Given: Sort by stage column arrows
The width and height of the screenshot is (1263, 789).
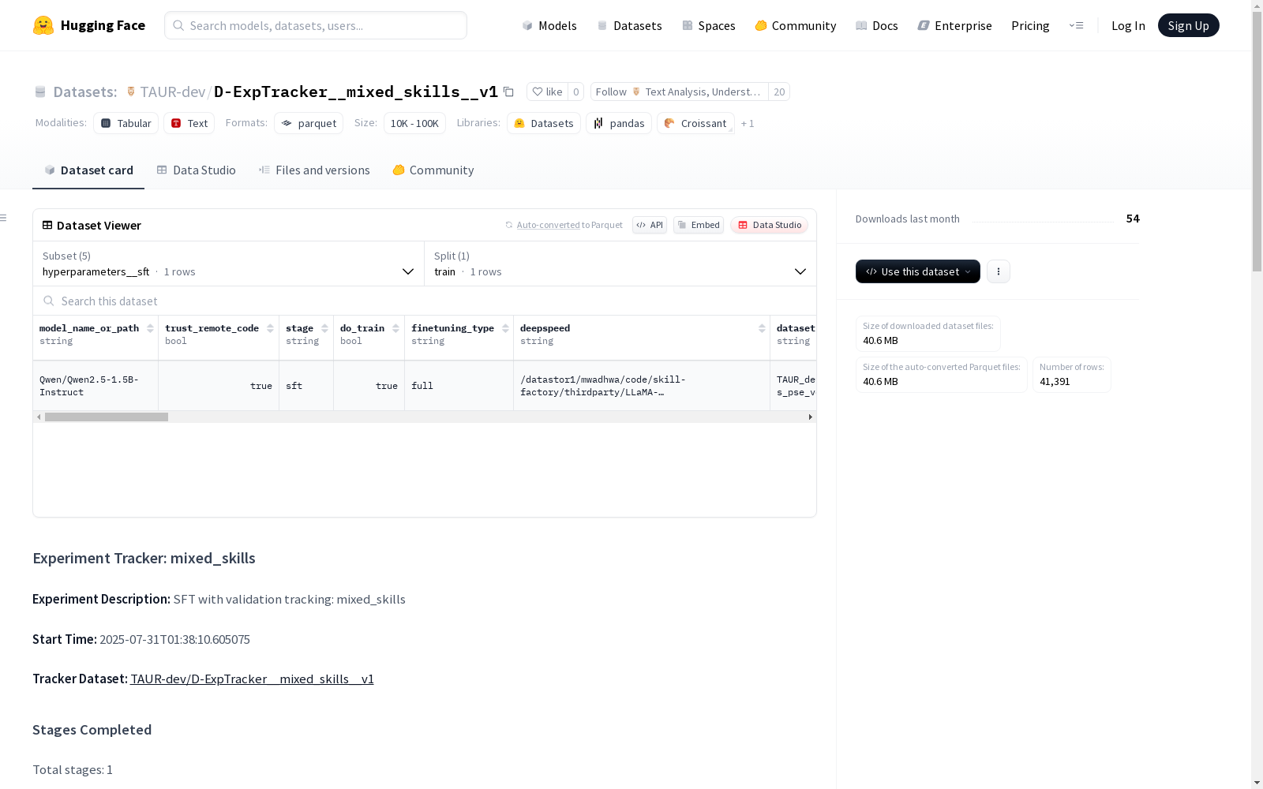Looking at the screenshot, I should click(x=324, y=328).
